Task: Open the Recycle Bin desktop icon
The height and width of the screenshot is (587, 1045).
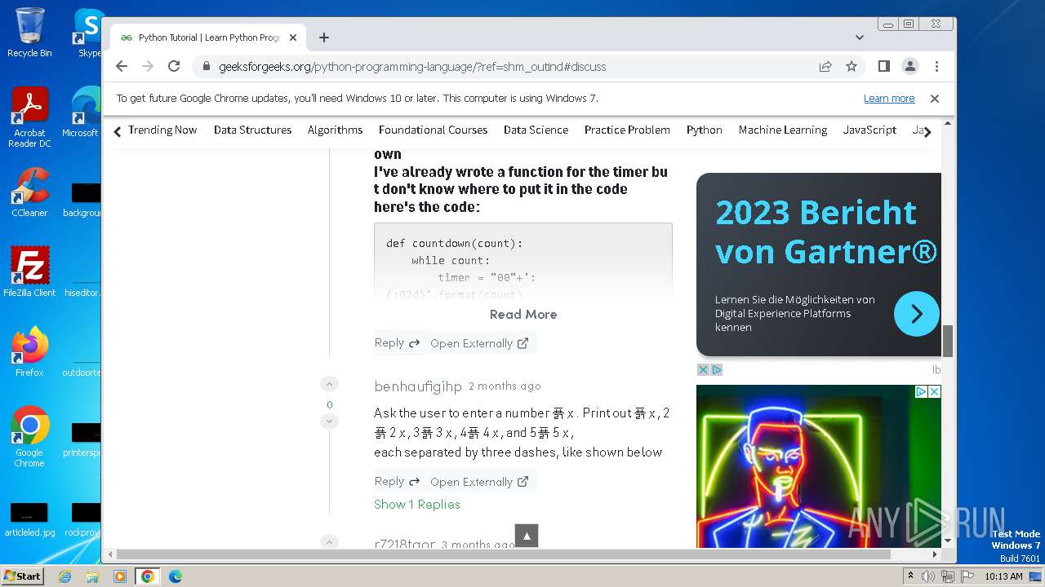Action: pyautogui.click(x=29, y=33)
